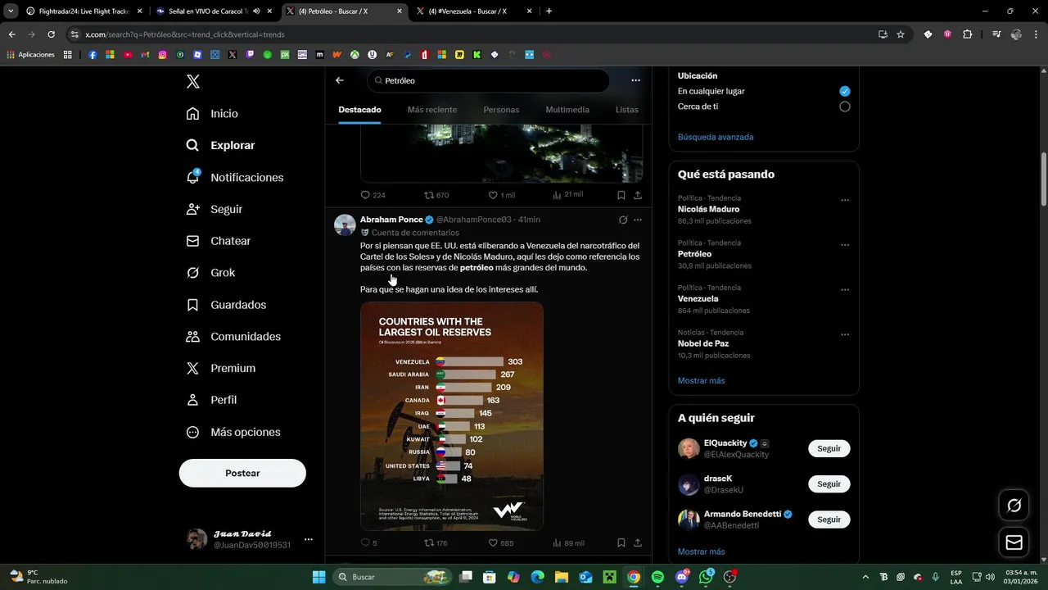Open Grok from sidebar
This screenshot has width=1048, height=590.
coord(210,273)
